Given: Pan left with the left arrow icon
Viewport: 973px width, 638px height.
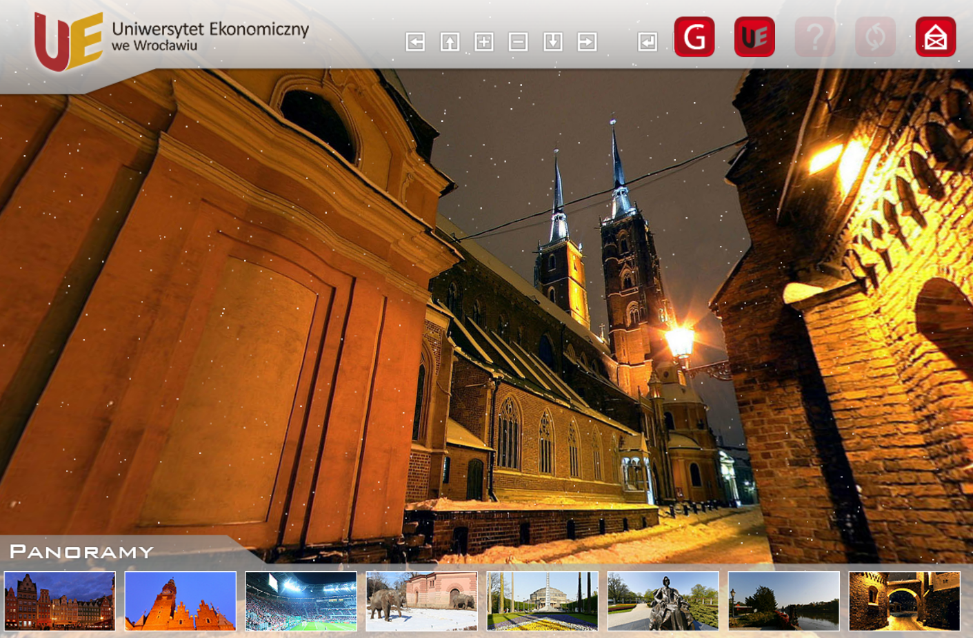Looking at the screenshot, I should coord(415,42).
